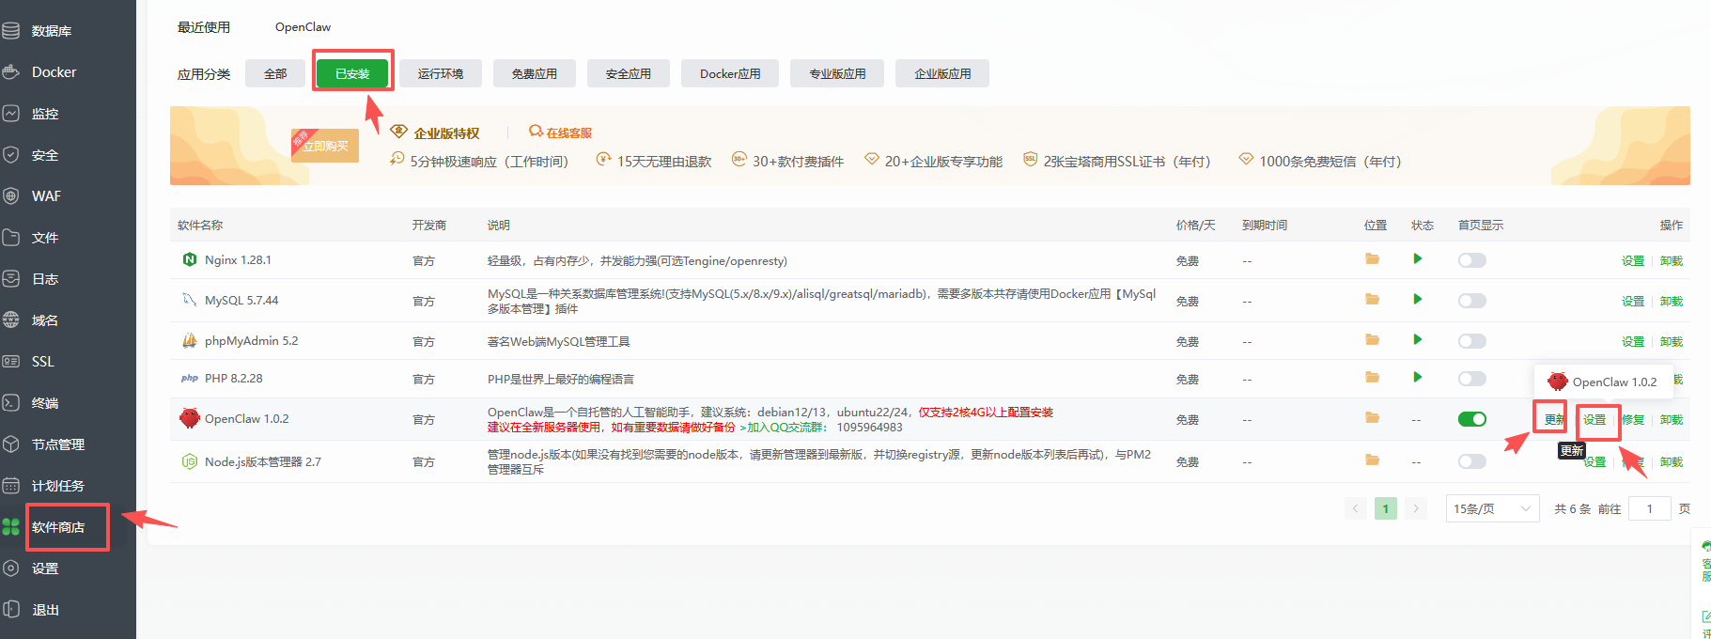Click the OpenClaw red mascot icon in list

[190, 418]
